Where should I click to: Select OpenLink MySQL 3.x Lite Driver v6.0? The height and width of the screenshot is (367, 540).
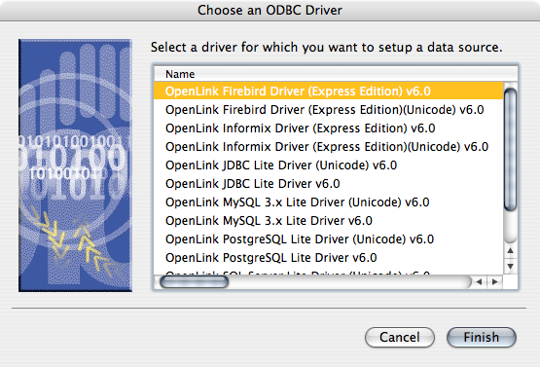pos(329,221)
